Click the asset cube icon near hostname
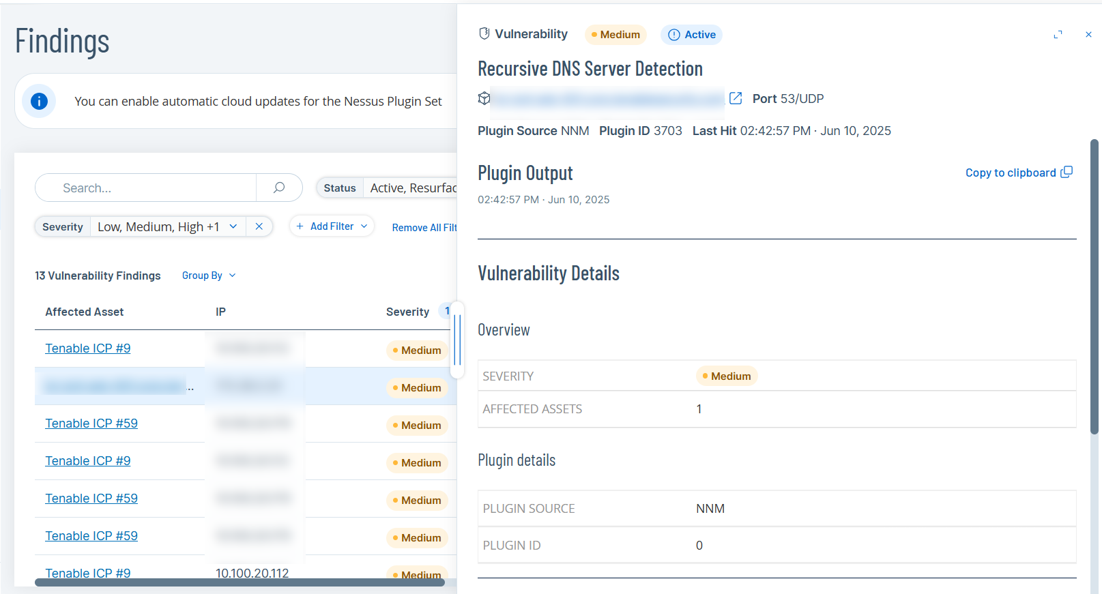Image resolution: width=1102 pixels, height=594 pixels. tap(484, 98)
